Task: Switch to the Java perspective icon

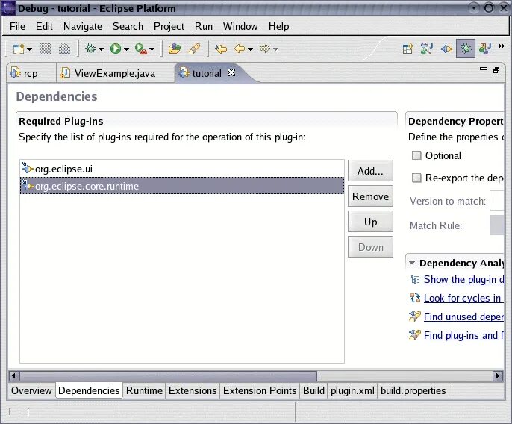Action: [485, 49]
